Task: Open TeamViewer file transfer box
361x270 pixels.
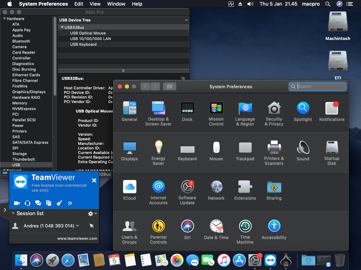Action: tap(49, 203)
